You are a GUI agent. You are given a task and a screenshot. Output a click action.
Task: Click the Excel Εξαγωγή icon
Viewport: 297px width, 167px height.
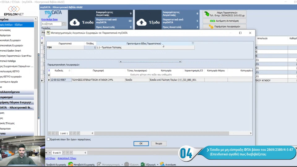pos(143,165)
